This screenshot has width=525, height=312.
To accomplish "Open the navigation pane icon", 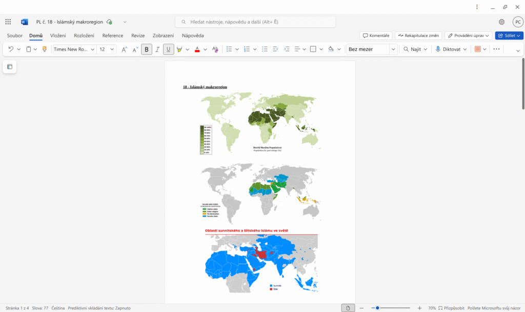I will tap(10, 67).
